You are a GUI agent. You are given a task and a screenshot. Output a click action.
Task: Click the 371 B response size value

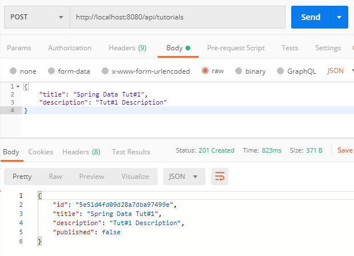pyautogui.click(x=314, y=150)
